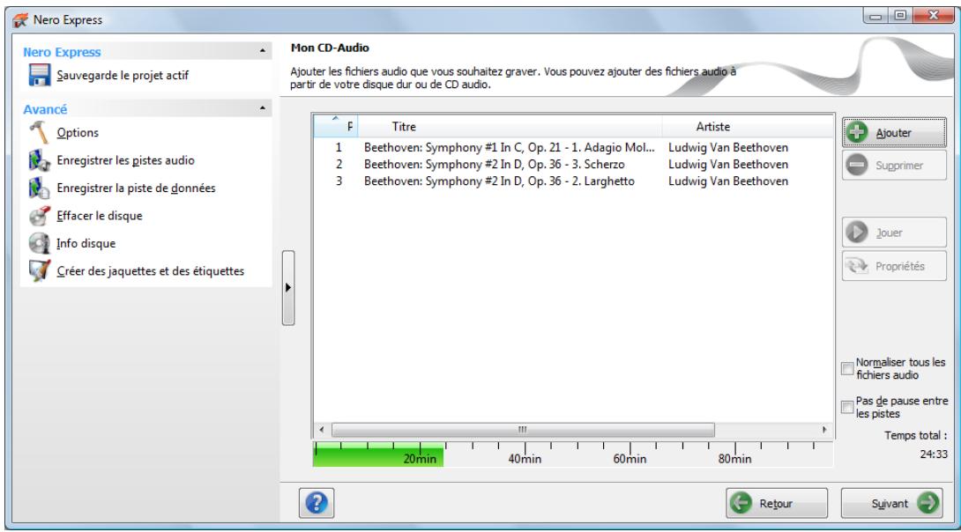Click the hammer icon beside Options
Screen dimensions: 961x532
39,132
